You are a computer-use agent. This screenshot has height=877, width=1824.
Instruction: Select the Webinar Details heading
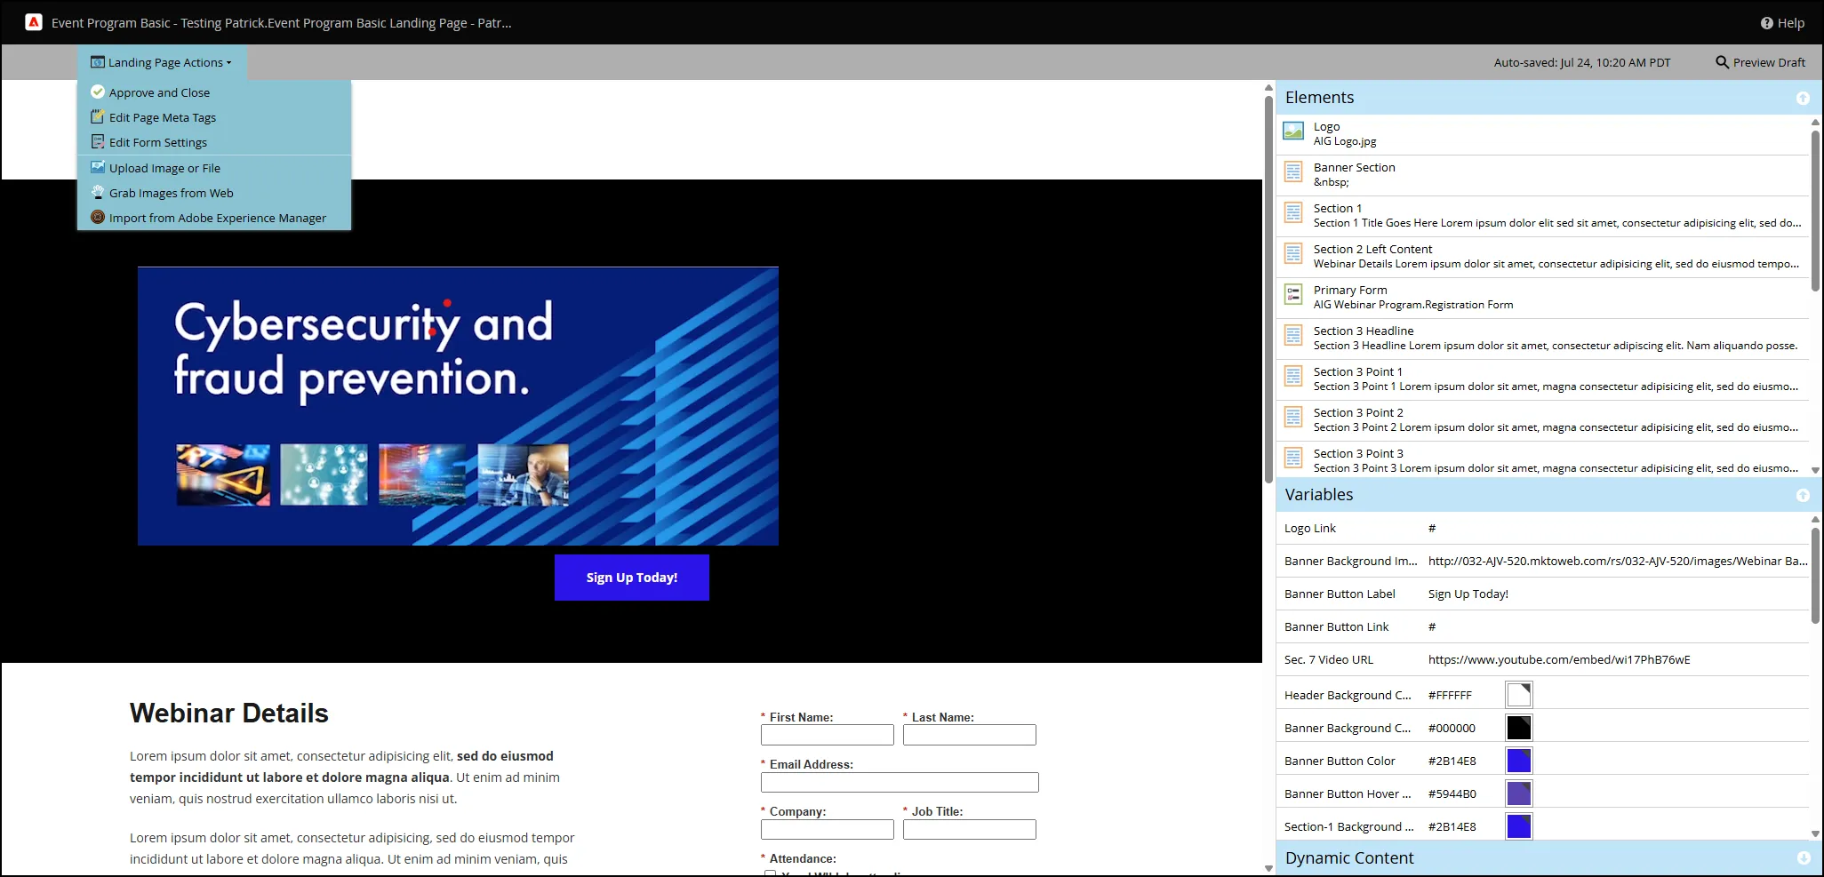click(229, 714)
